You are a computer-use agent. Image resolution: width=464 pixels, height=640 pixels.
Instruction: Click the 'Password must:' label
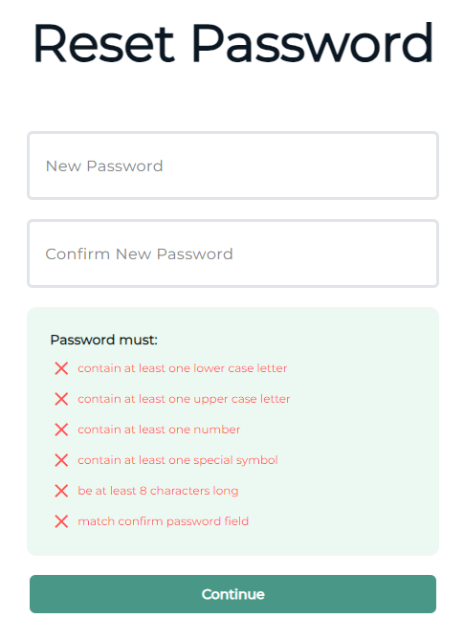point(103,340)
